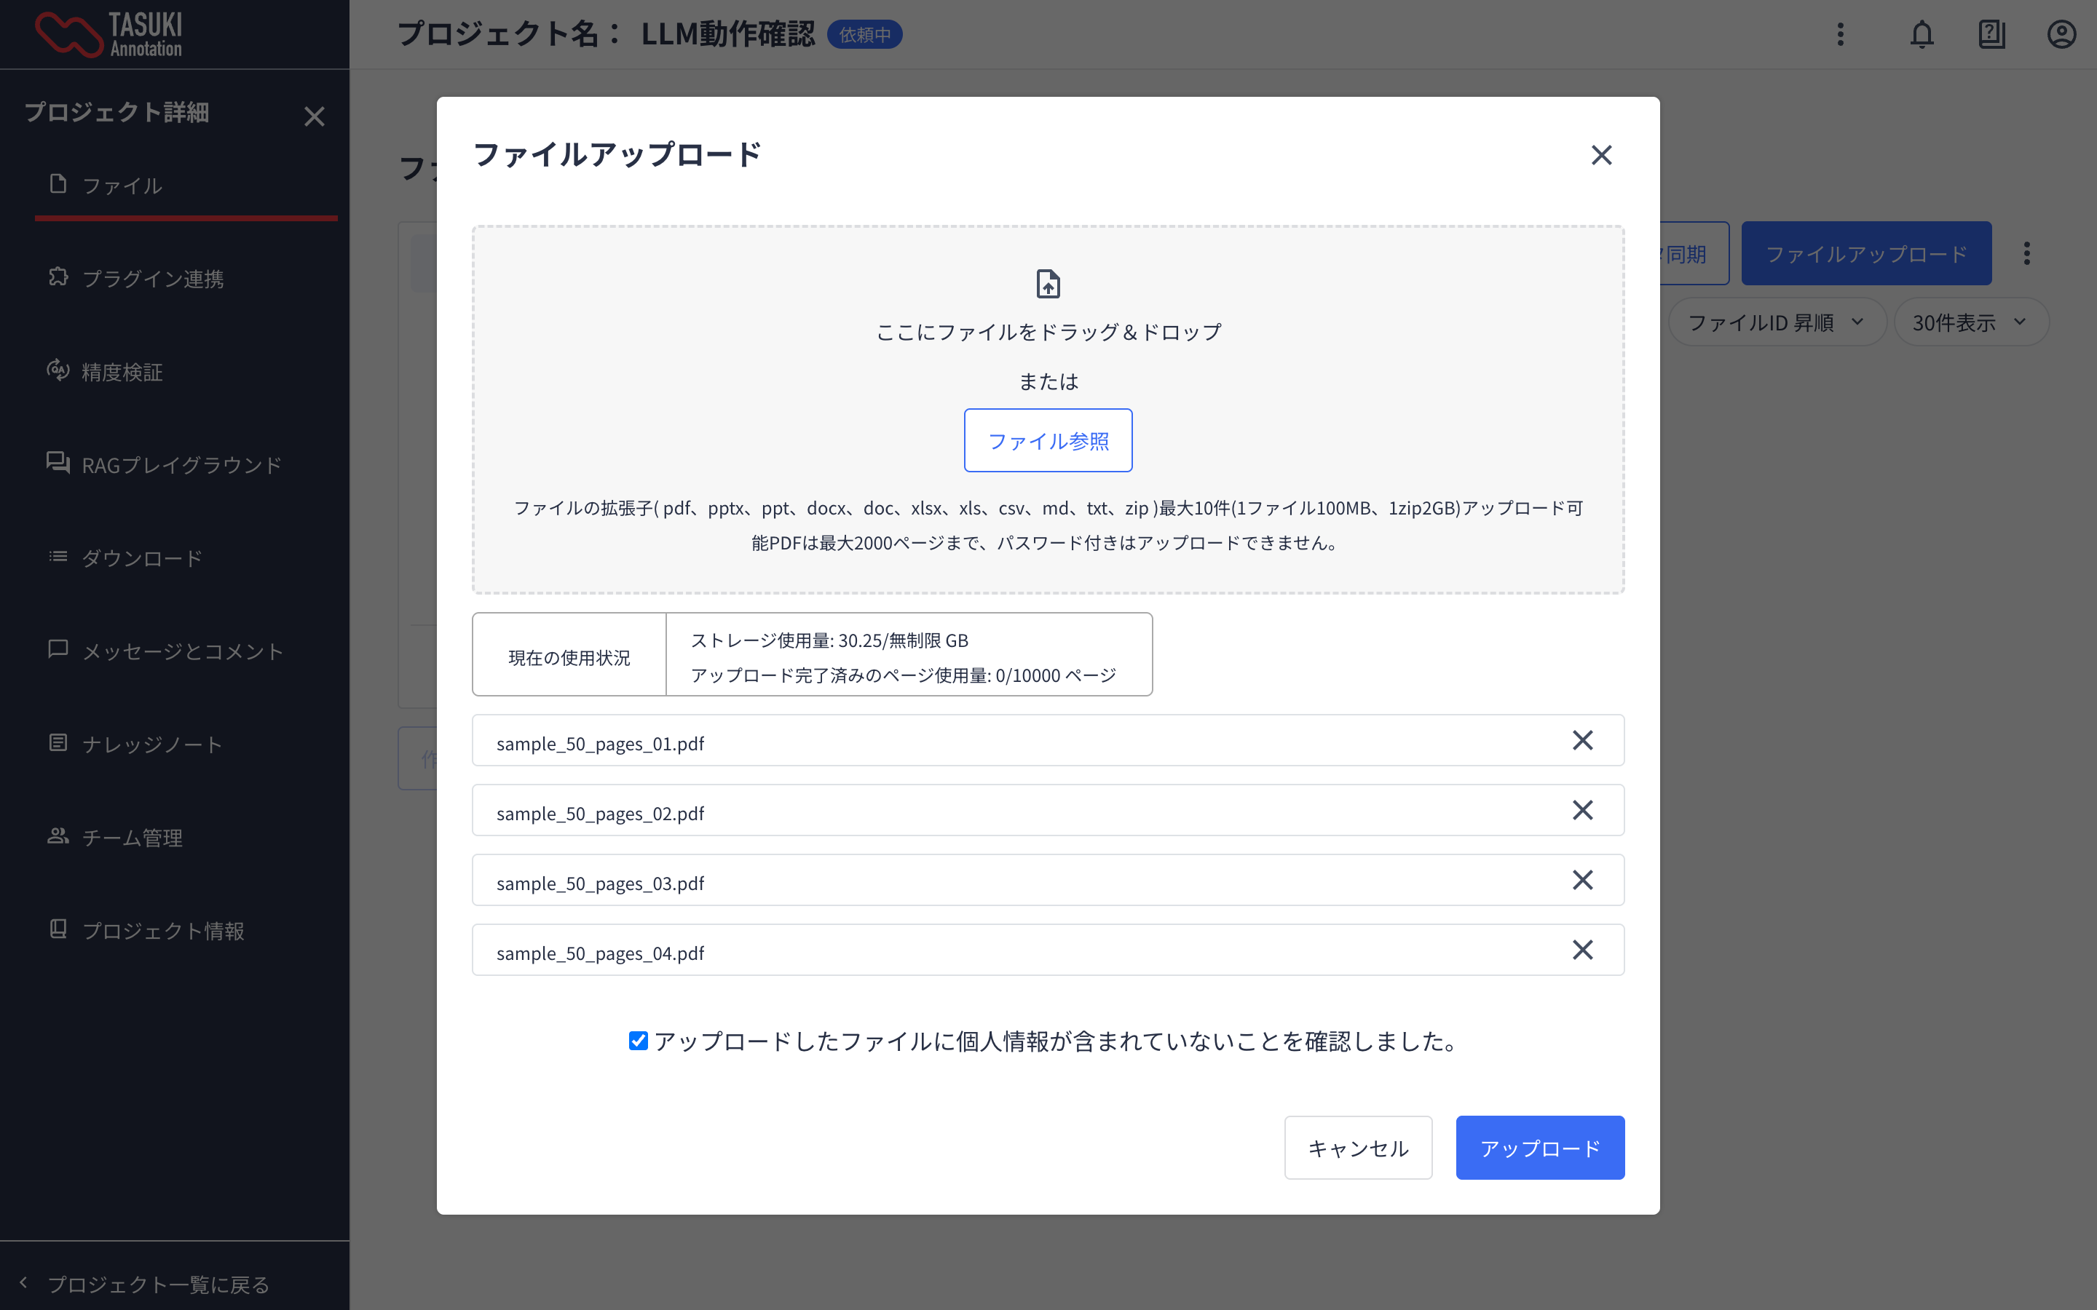The height and width of the screenshot is (1310, 2097).
Task: Remove sample_50_pages_02.pdf from the list
Action: tap(1582, 810)
